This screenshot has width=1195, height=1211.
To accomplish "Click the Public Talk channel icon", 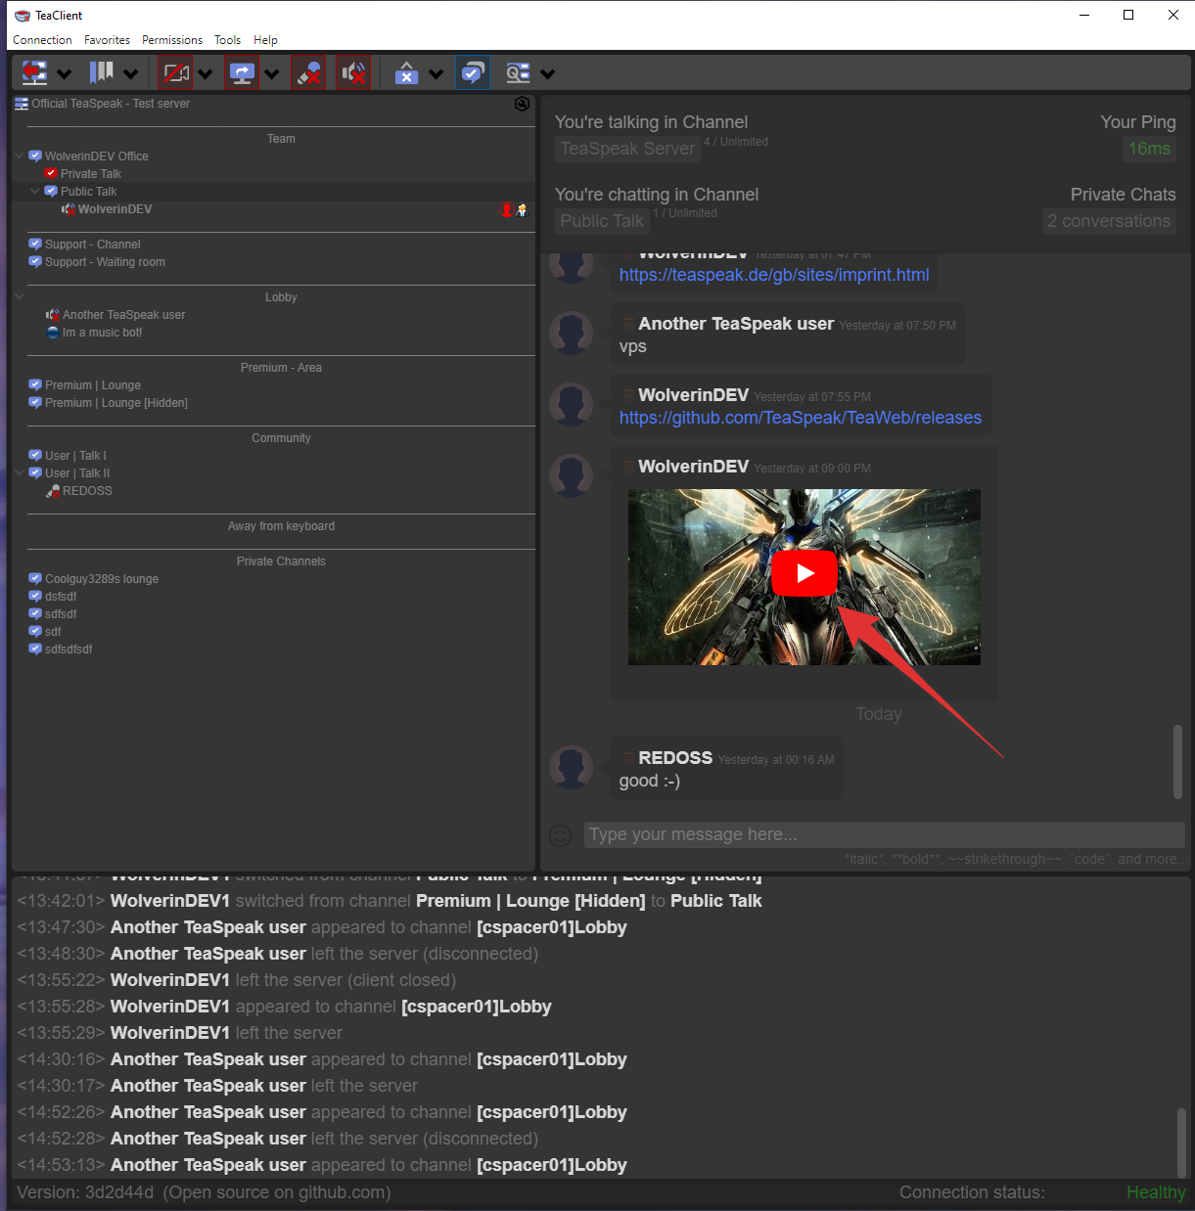I will [52, 192].
